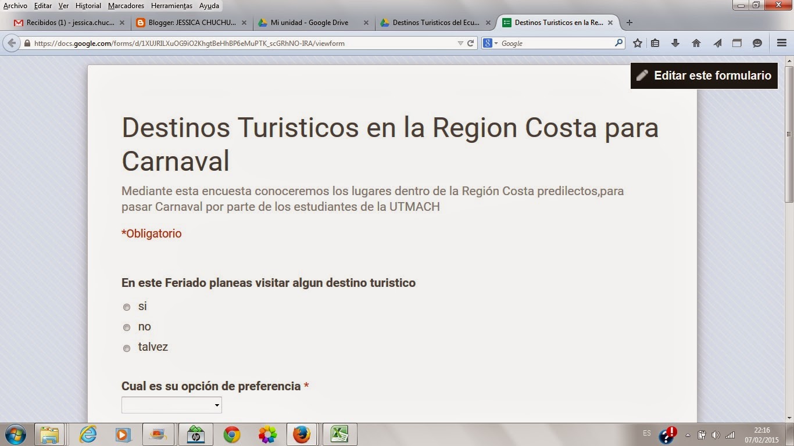The image size is (794, 446).
Task: Bookmark this page with the star icon
Action: tap(638, 43)
